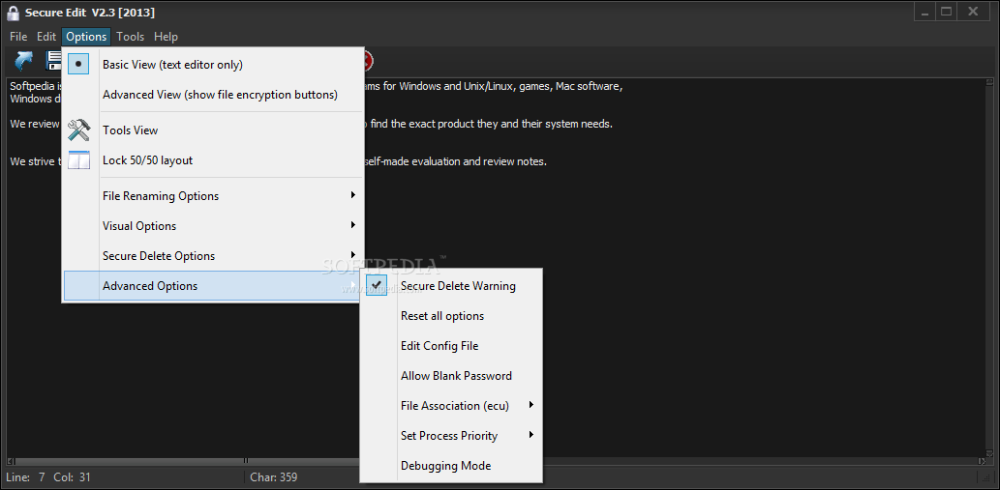
Task: Click the text 'self-made evaluation and review notes.'
Action: [455, 161]
